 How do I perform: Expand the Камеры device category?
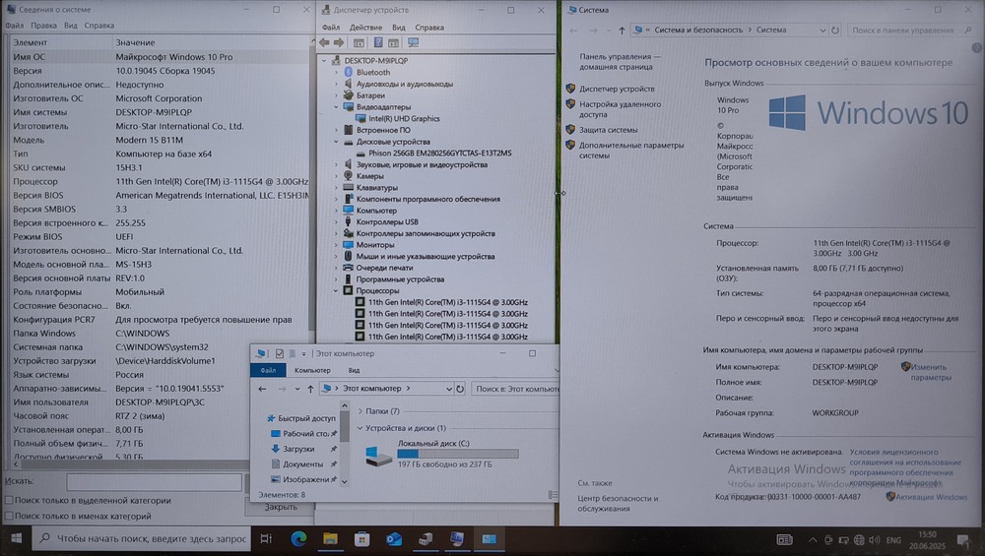click(x=336, y=176)
